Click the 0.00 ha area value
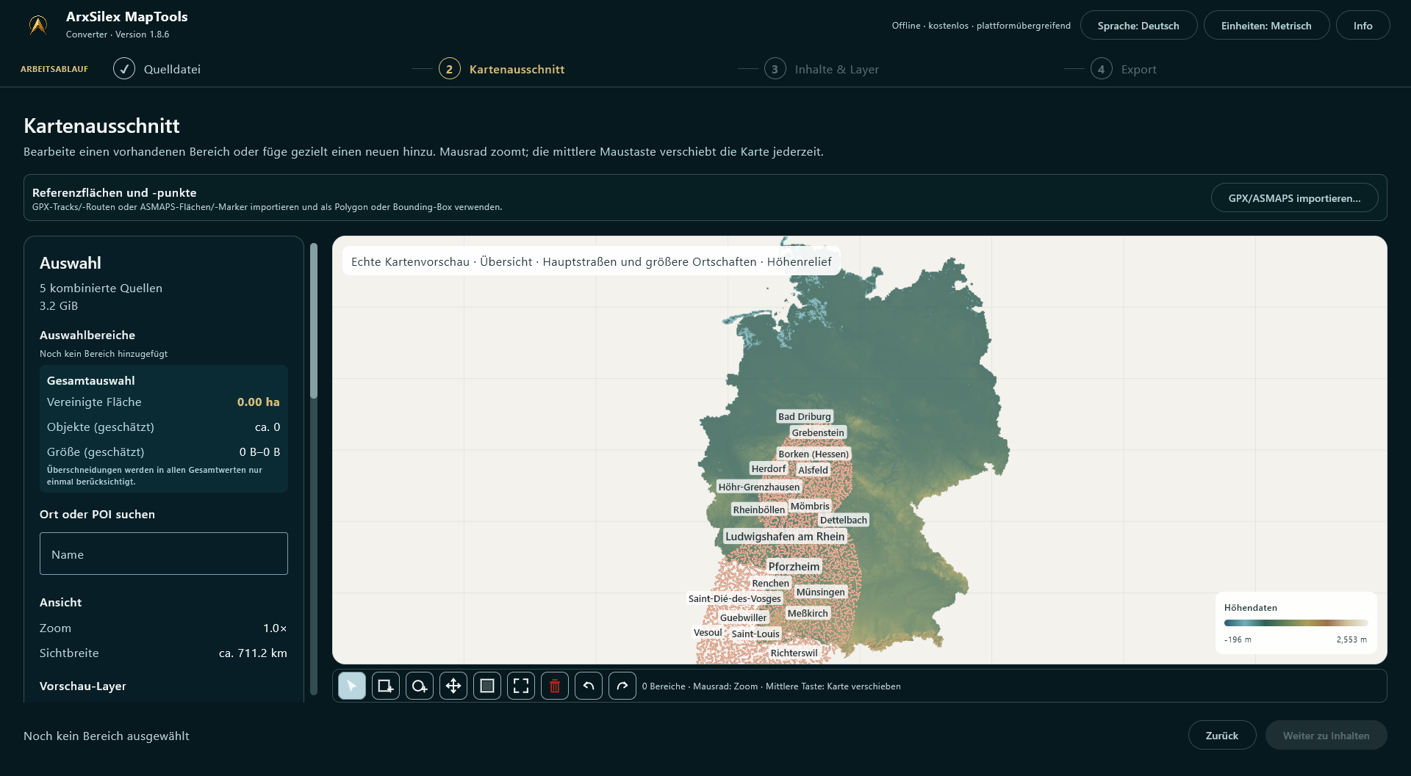 click(x=258, y=402)
